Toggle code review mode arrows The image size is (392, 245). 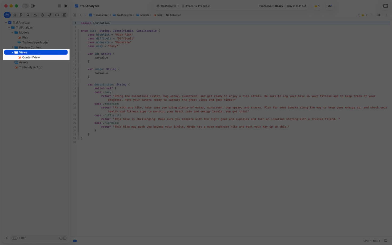pos(372,15)
